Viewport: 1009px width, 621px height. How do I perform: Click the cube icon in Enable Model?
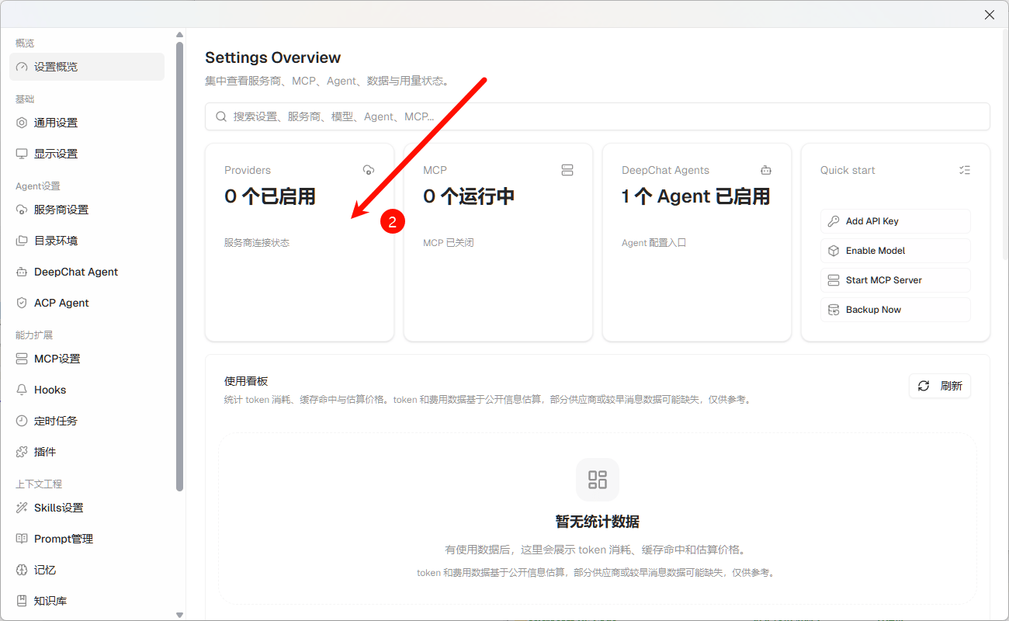point(834,251)
